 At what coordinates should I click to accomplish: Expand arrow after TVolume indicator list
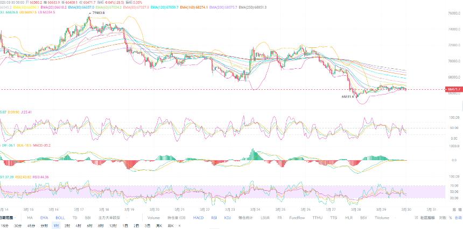[396, 218]
